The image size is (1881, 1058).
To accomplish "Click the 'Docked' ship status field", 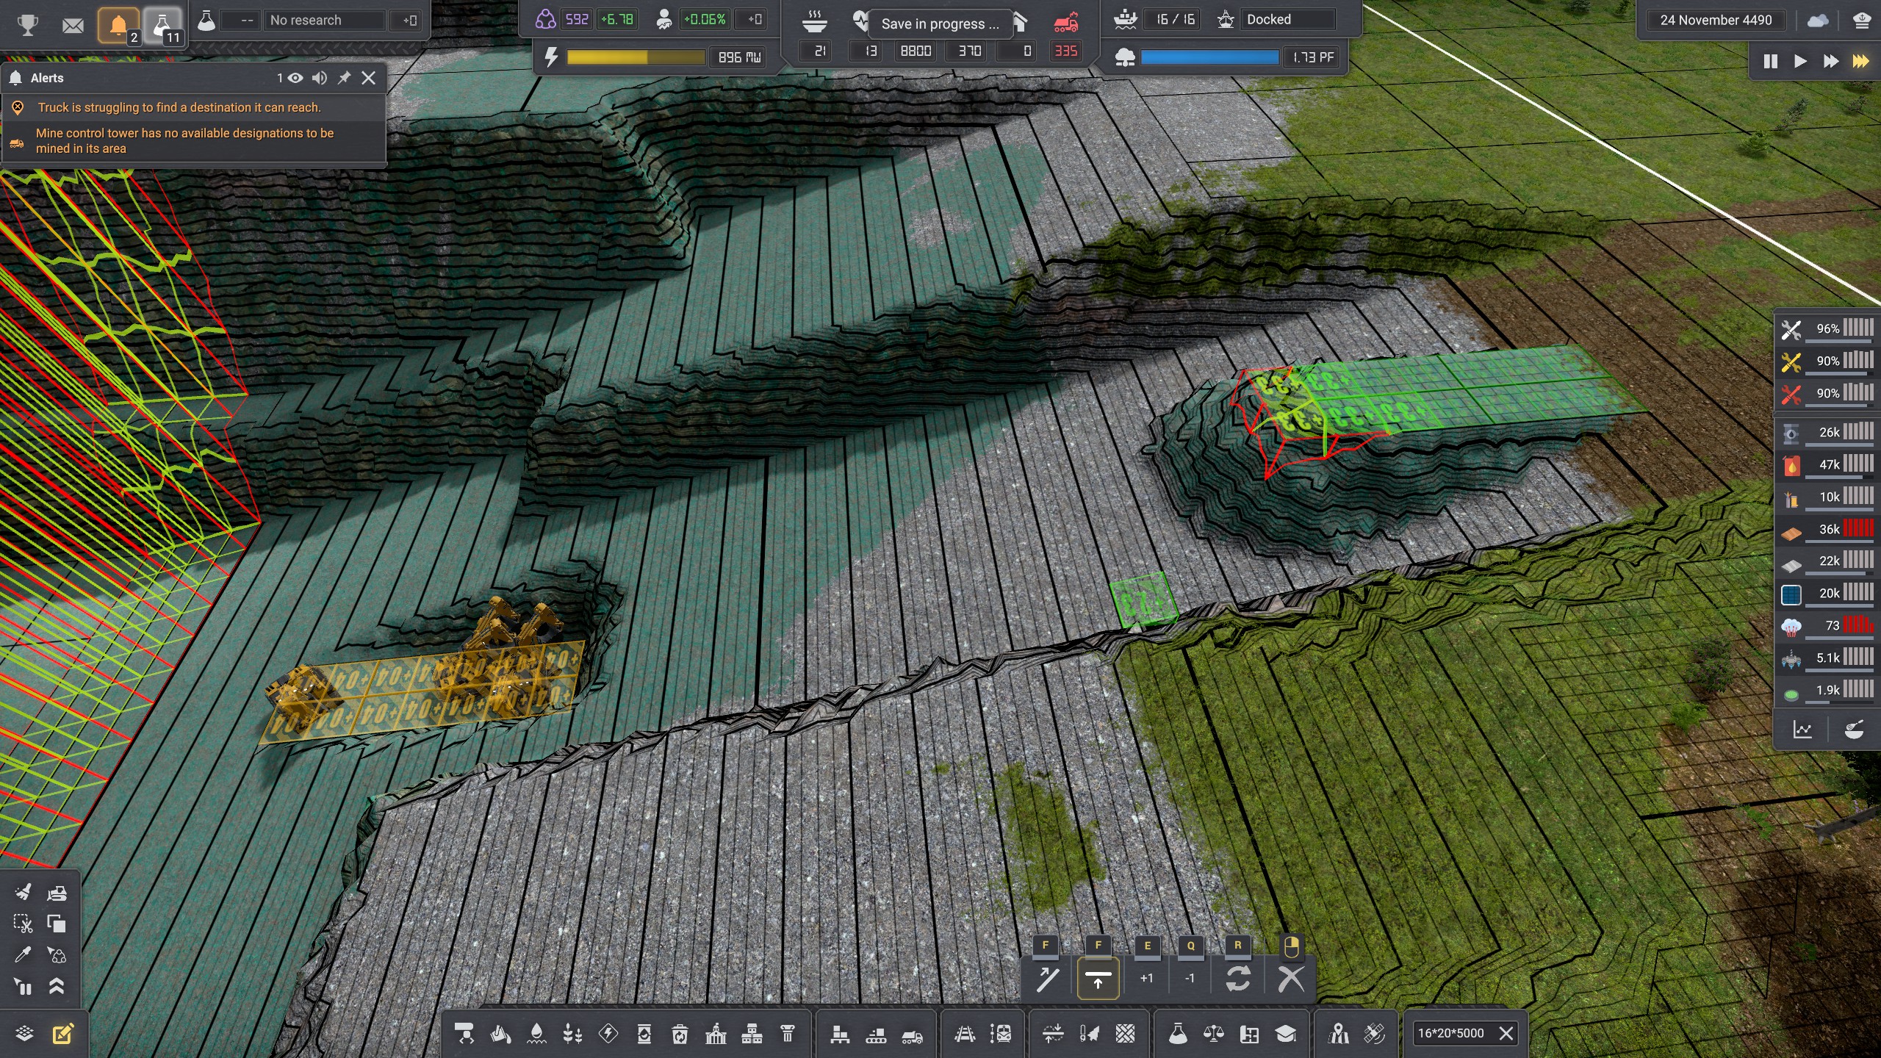I will pos(1289,20).
